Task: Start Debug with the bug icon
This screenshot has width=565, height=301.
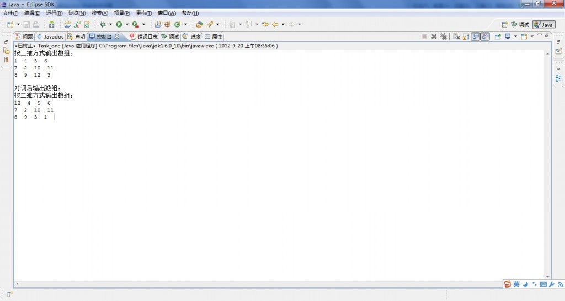Action: [x=103, y=24]
